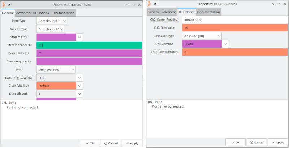Image resolution: width=289 pixels, height=148 pixels.
Task: Click the Ch0 Center Freq input field
Action: [x=235, y=19]
